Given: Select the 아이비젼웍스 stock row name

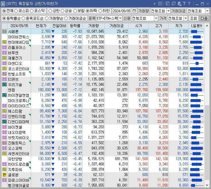Looking at the screenshot, I should click(19, 37).
